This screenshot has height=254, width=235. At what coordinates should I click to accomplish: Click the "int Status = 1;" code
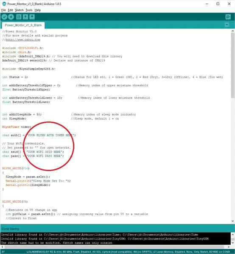15,77
